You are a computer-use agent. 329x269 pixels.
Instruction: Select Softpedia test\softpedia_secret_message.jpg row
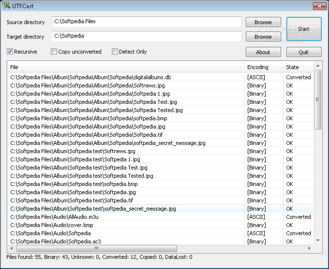point(161,209)
